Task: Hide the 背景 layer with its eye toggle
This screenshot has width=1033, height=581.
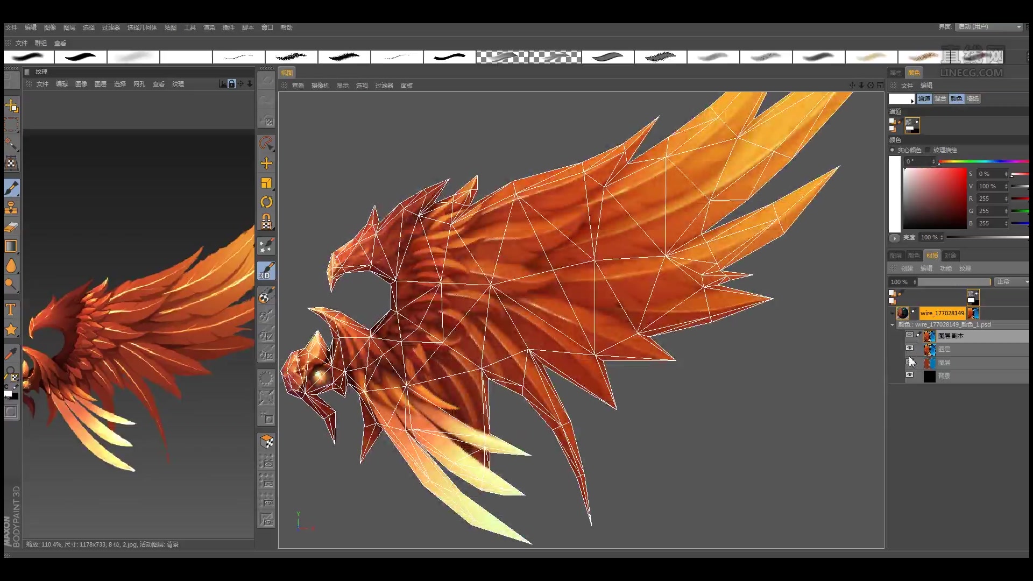Action: 910,376
